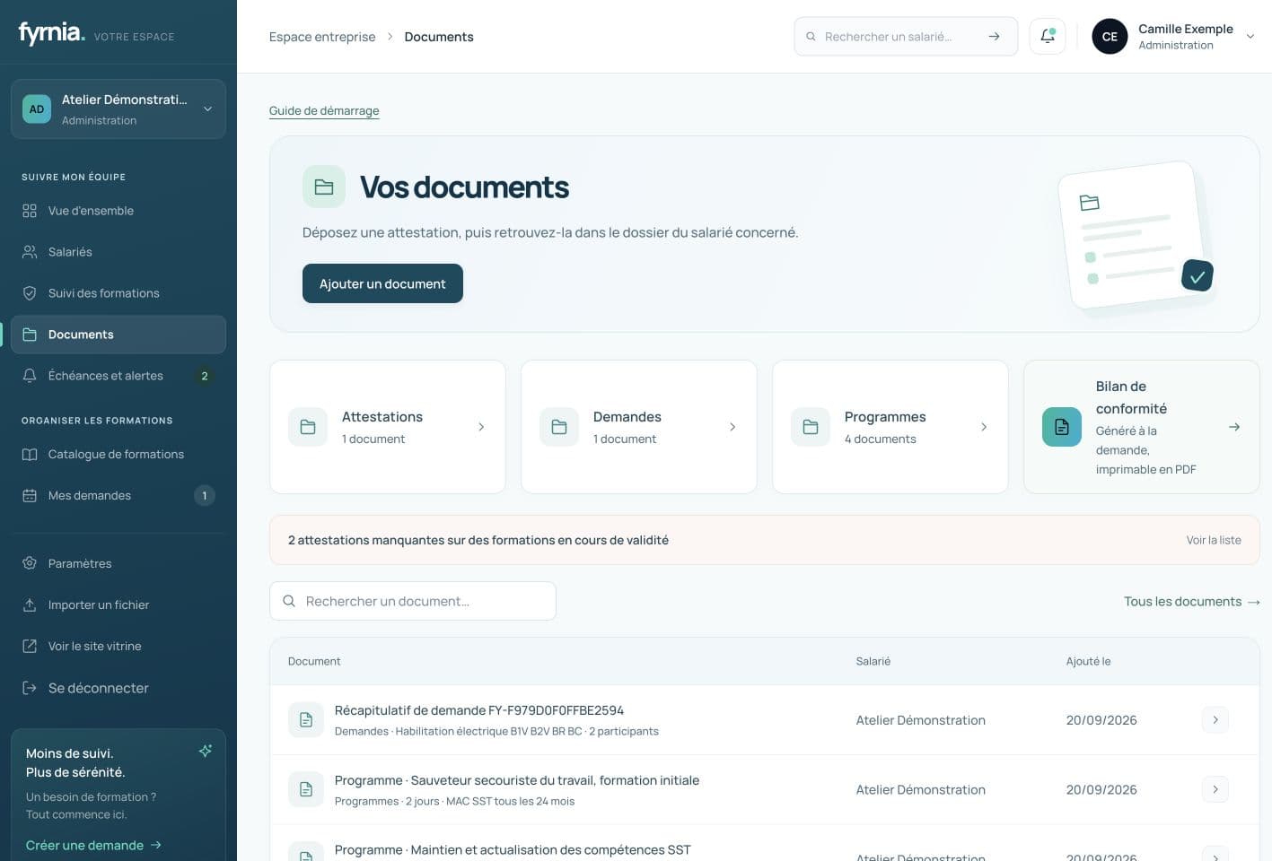Expand the Atelier Démonstration workspace switcher

pos(118,109)
